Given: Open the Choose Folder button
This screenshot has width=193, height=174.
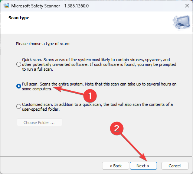Looking at the screenshot, I should 39,123.
